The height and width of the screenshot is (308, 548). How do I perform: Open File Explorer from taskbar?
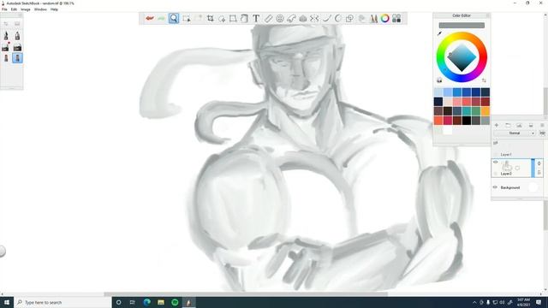point(161,302)
